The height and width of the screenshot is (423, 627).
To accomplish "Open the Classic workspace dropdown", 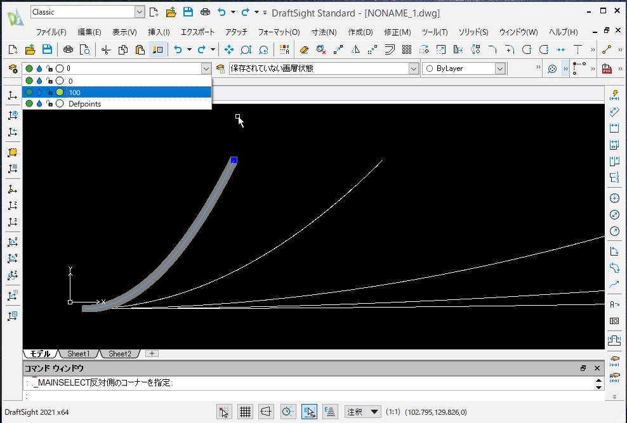I will tap(139, 12).
